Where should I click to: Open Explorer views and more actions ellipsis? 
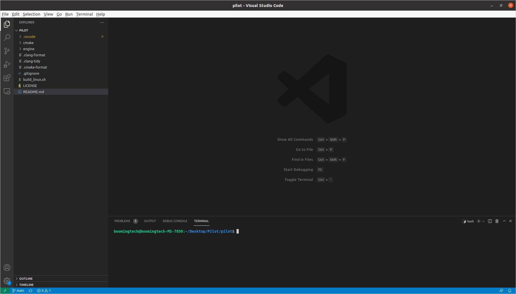[x=102, y=22]
